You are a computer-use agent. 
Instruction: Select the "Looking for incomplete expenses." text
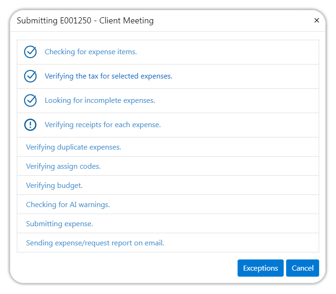pos(100,100)
